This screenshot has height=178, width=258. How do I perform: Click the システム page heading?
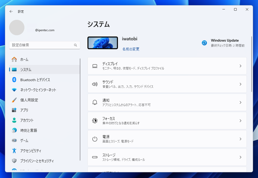[98, 25]
